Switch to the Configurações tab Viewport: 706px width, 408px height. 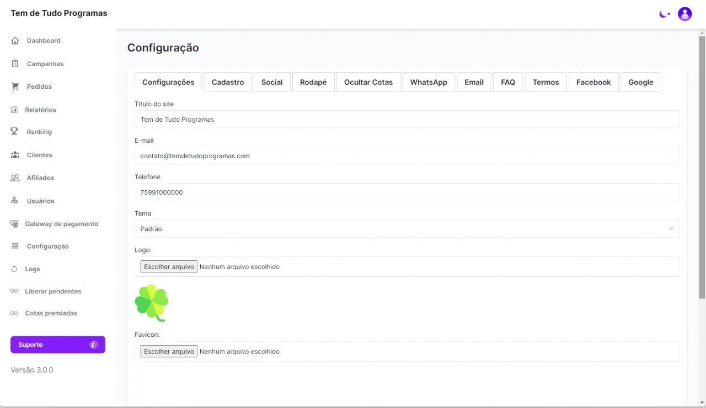(x=168, y=82)
